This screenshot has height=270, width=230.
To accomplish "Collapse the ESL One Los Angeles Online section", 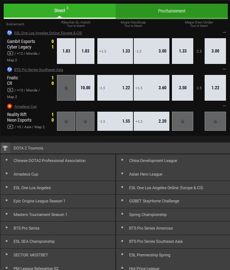I will click(224, 32).
